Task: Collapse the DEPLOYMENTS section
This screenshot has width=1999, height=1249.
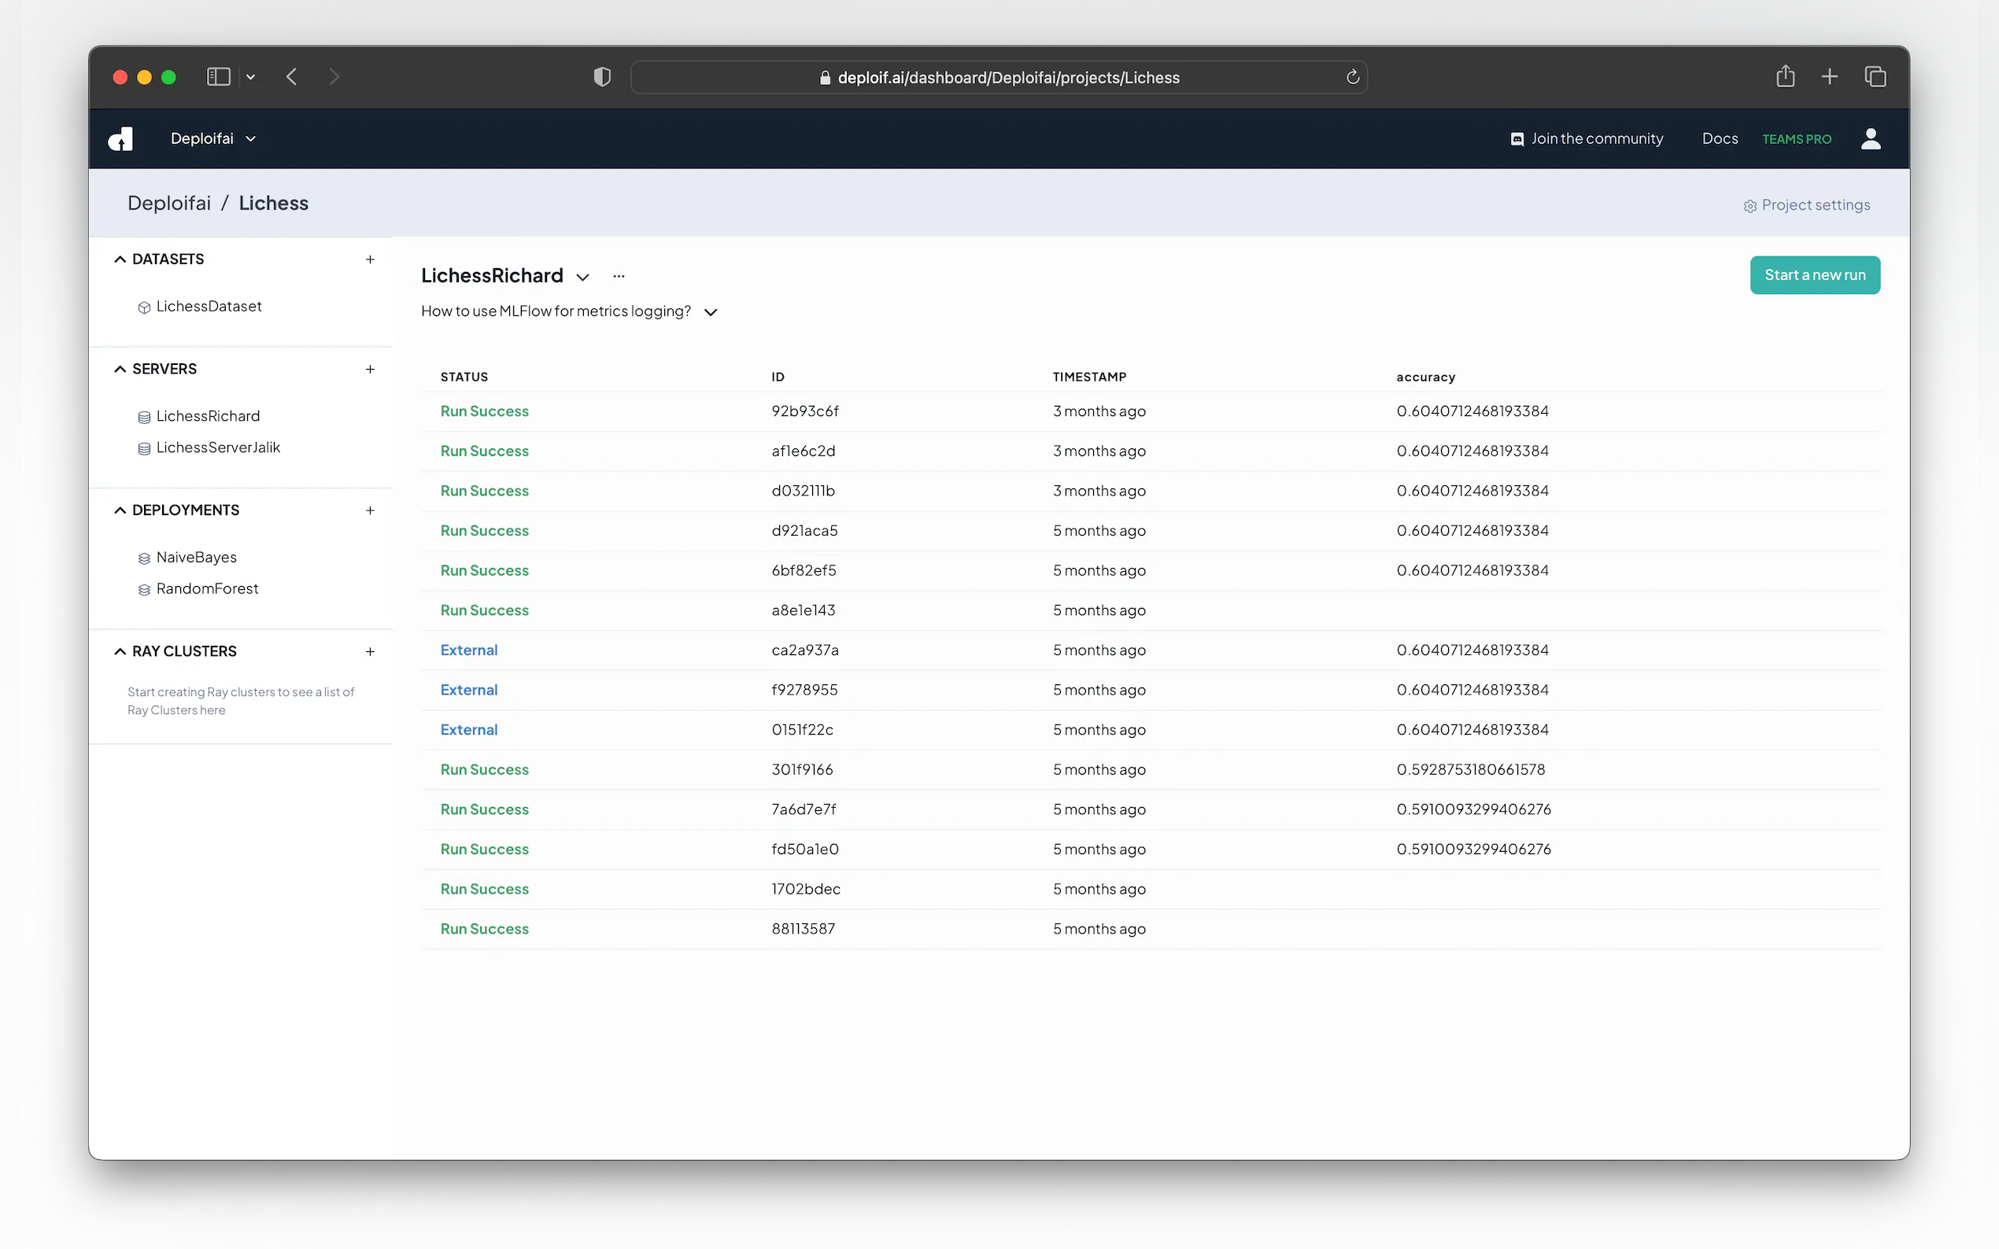Action: (x=120, y=510)
